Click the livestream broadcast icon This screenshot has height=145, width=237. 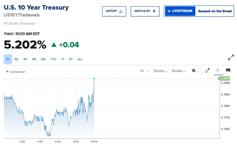click(x=169, y=11)
